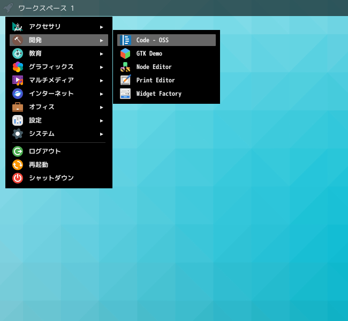
Task: Click the rocket launcher icon in top panel
Action: (8, 8)
